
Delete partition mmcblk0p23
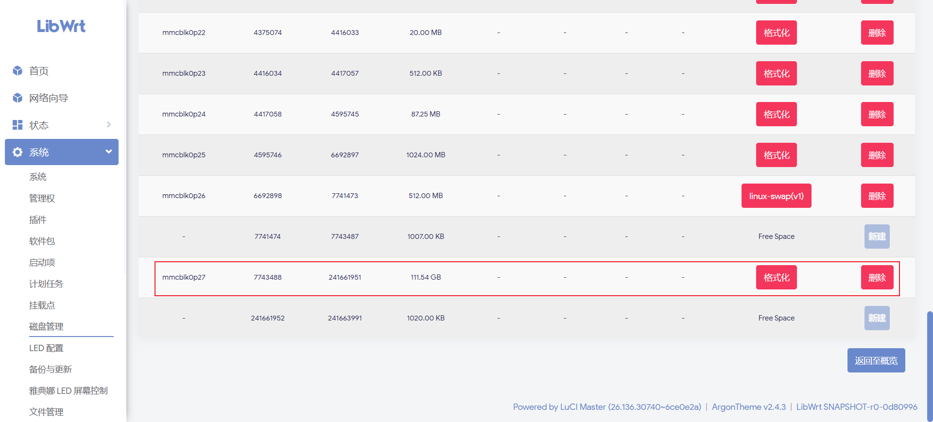click(877, 73)
